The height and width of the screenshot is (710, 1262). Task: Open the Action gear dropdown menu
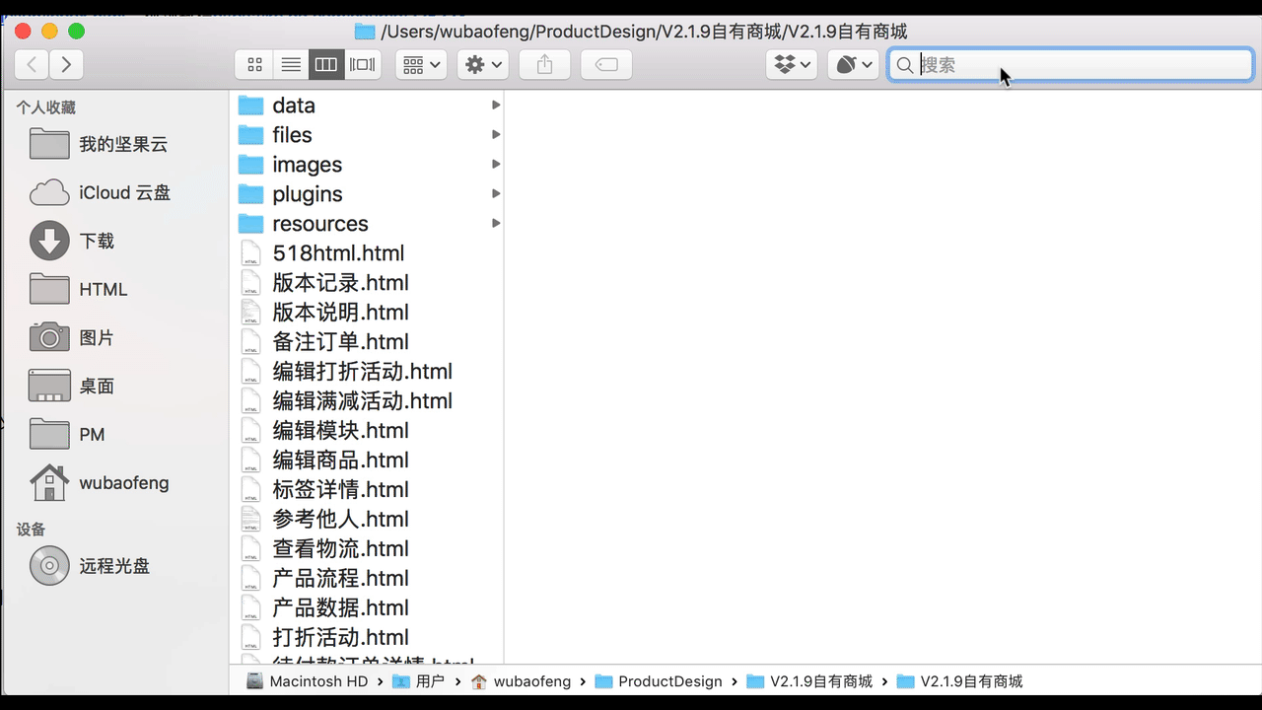click(483, 65)
